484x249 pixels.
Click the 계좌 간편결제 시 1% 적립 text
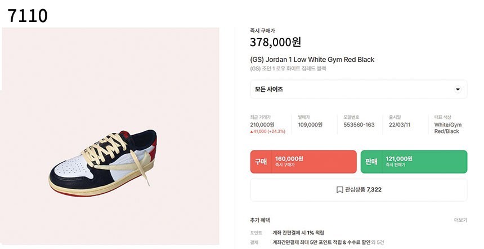[298, 233]
